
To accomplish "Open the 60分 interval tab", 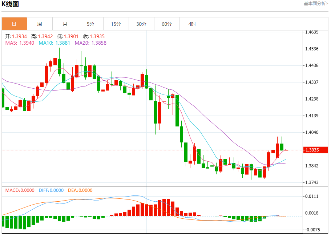I will coord(167,24).
